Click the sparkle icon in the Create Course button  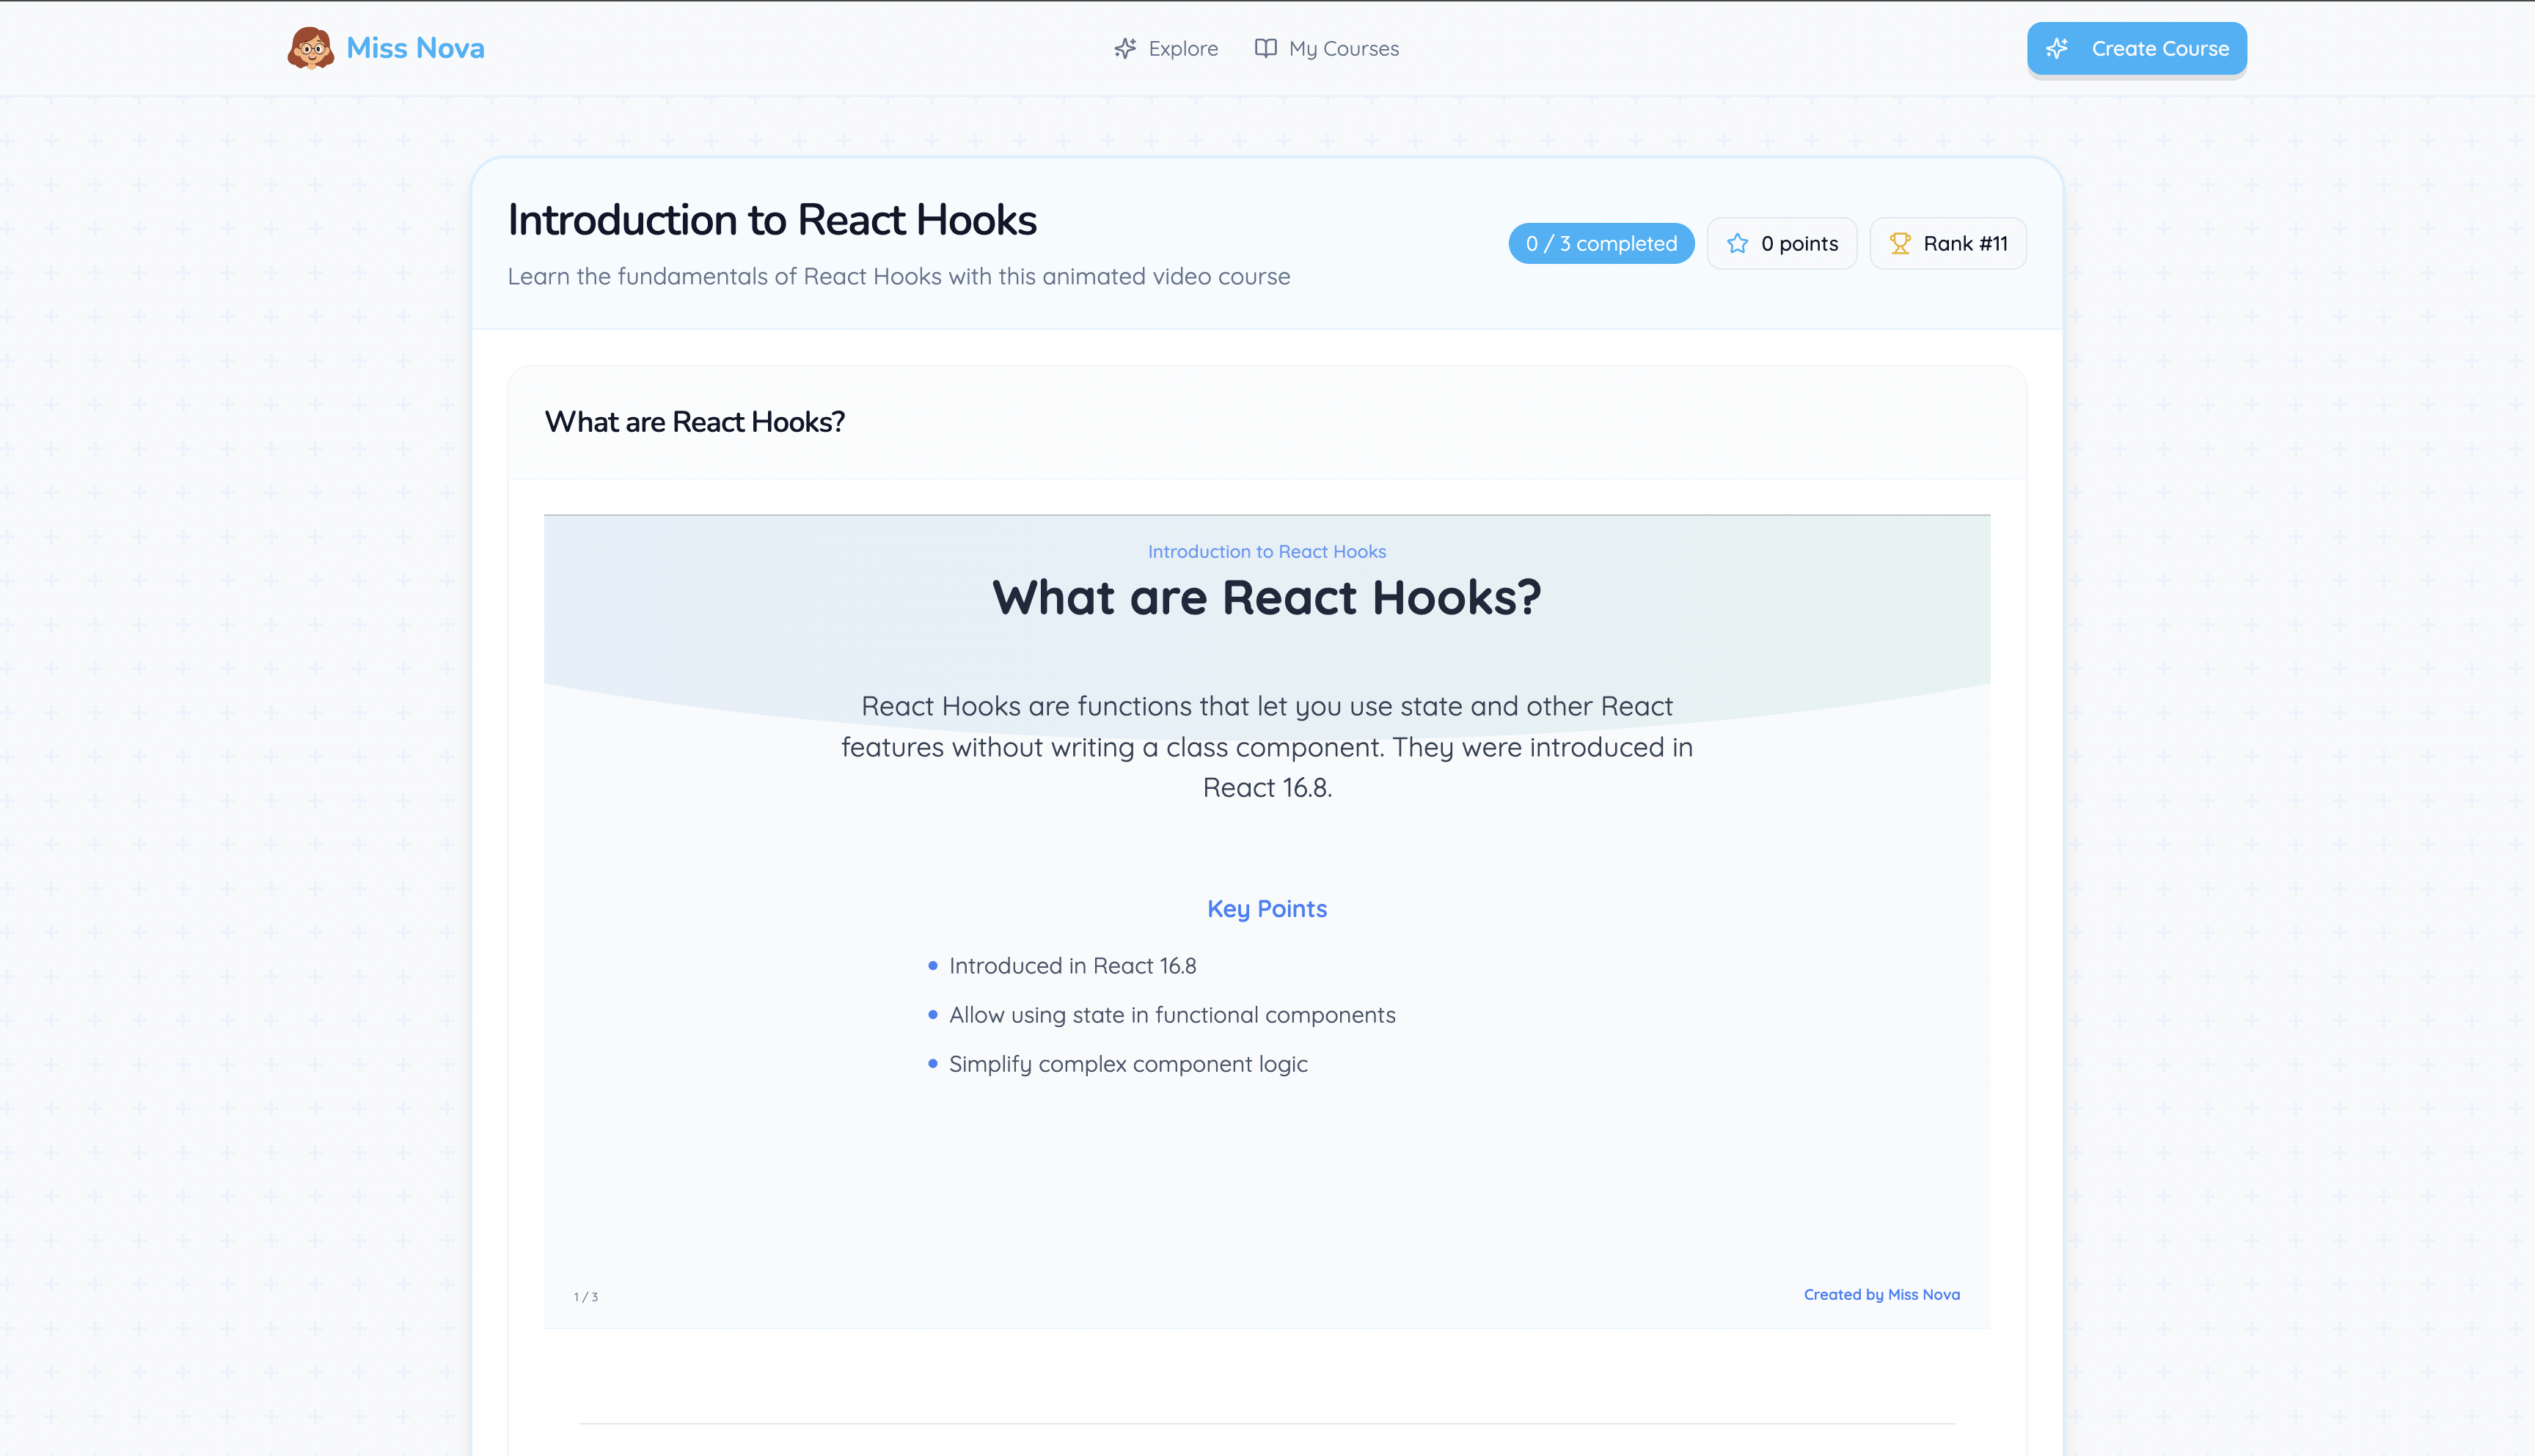[x=2057, y=48]
